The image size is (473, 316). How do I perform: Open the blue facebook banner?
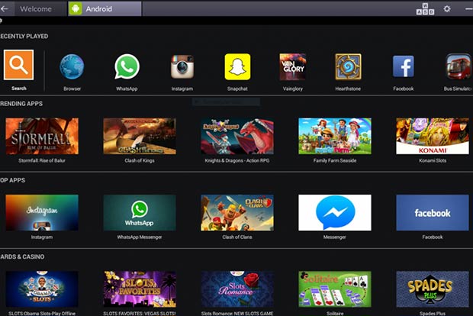[433, 213]
